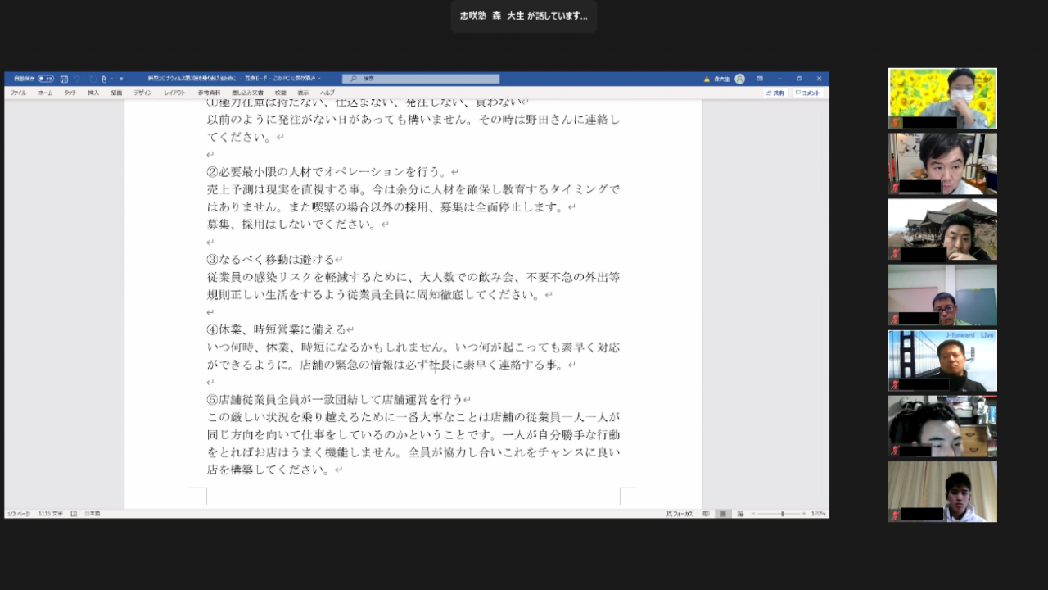Expand the saved-location arrow beside document title
Screen dimensions: 1048x590
(x=319, y=79)
